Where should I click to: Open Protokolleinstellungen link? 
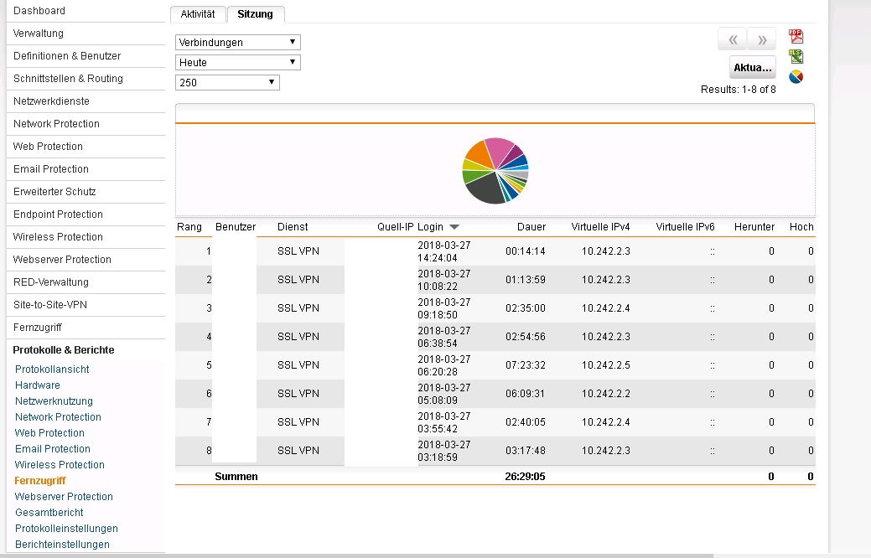click(x=67, y=529)
